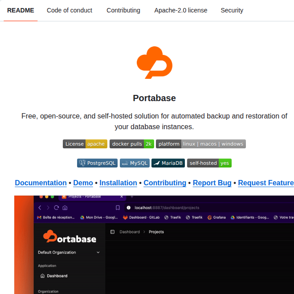Click the orange Portabase cloud logo

(155, 62)
